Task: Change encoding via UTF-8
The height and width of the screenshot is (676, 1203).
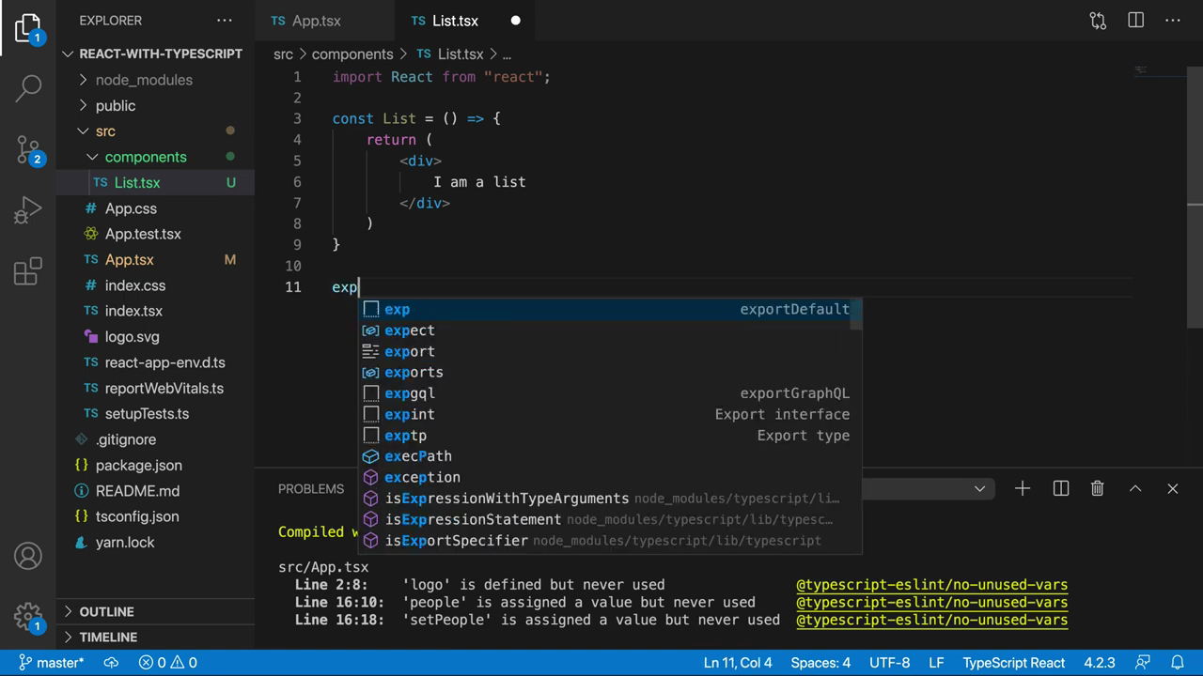Action: tap(890, 662)
